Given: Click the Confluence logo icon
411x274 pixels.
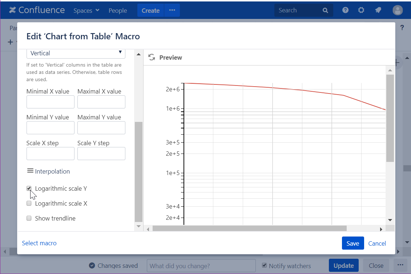Looking at the screenshot, I should coord(13,10).
